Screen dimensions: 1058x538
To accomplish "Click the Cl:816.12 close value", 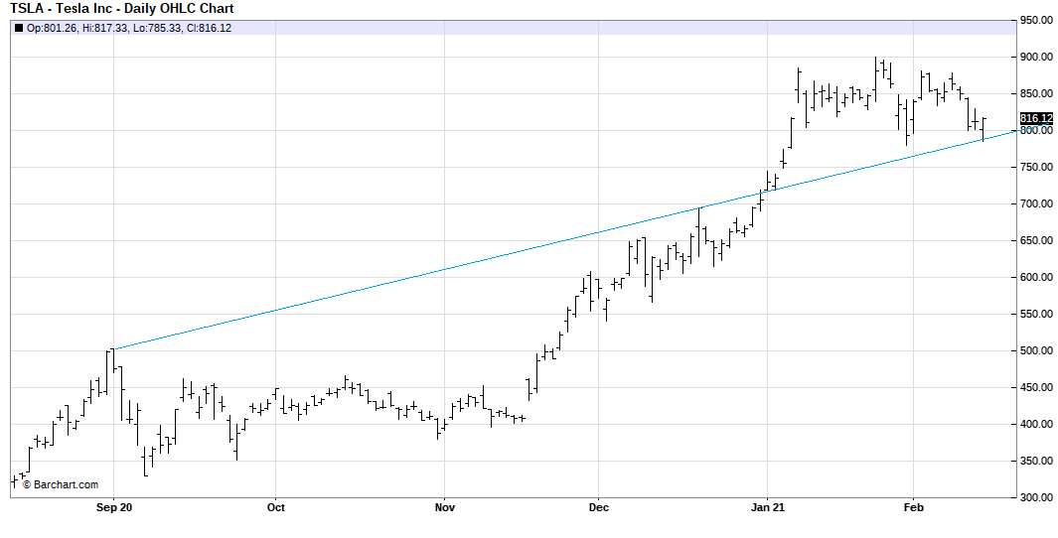I will (209, 29).
